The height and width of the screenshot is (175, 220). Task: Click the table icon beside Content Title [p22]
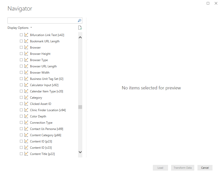[x=26, y=154]
